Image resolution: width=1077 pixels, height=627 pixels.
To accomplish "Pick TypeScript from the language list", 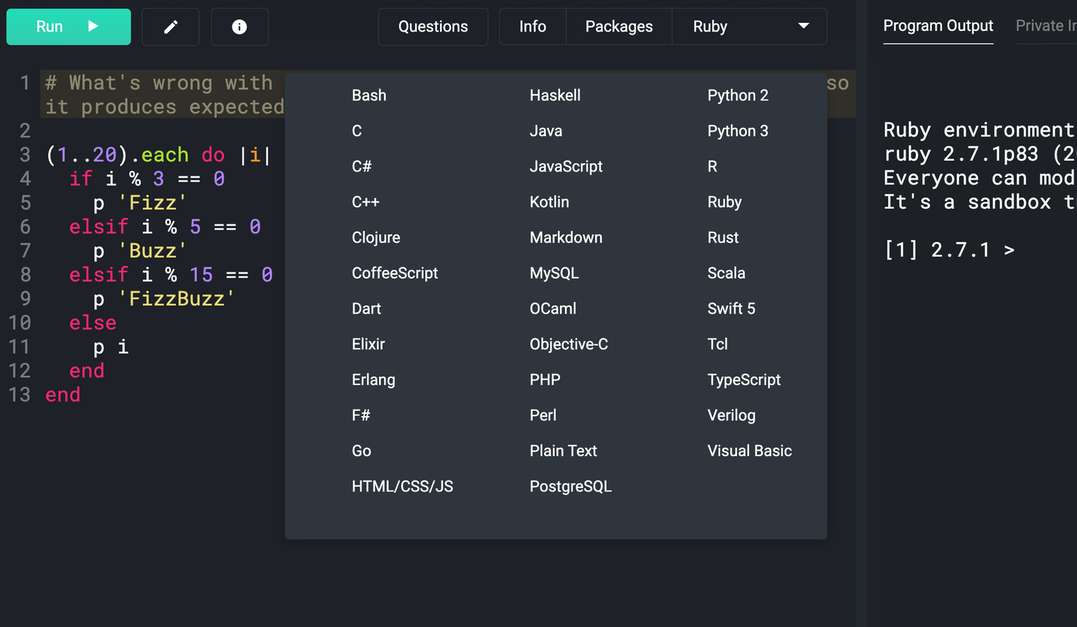I will pos(743,380).
